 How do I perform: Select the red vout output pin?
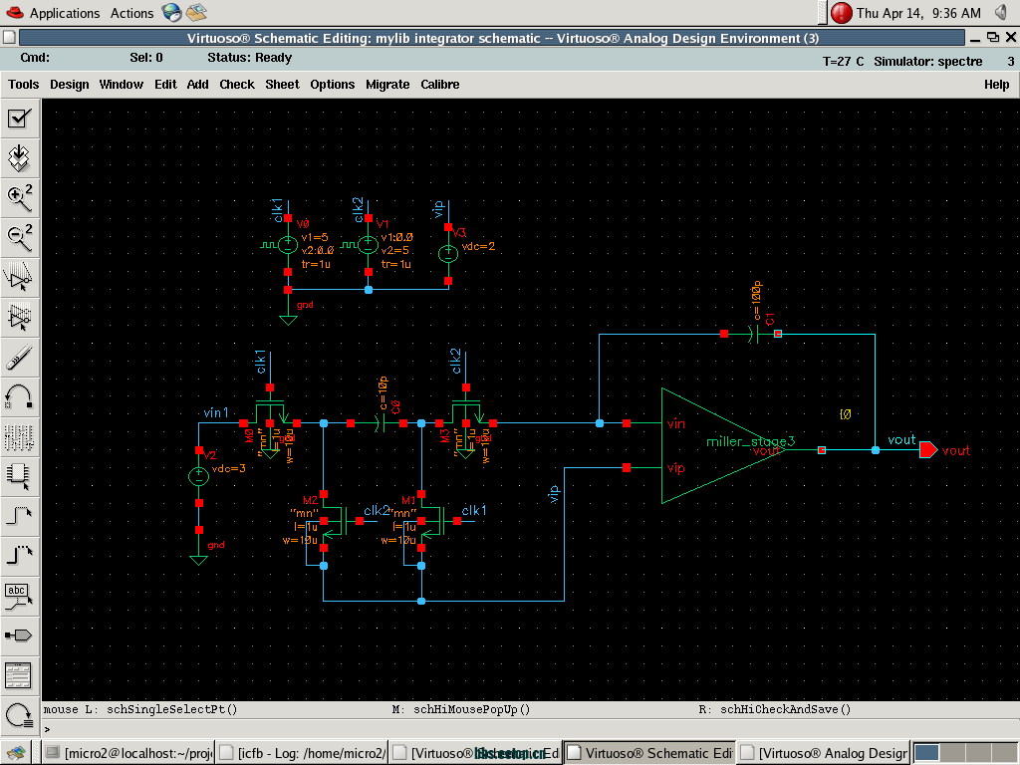(x=928, y=449)
